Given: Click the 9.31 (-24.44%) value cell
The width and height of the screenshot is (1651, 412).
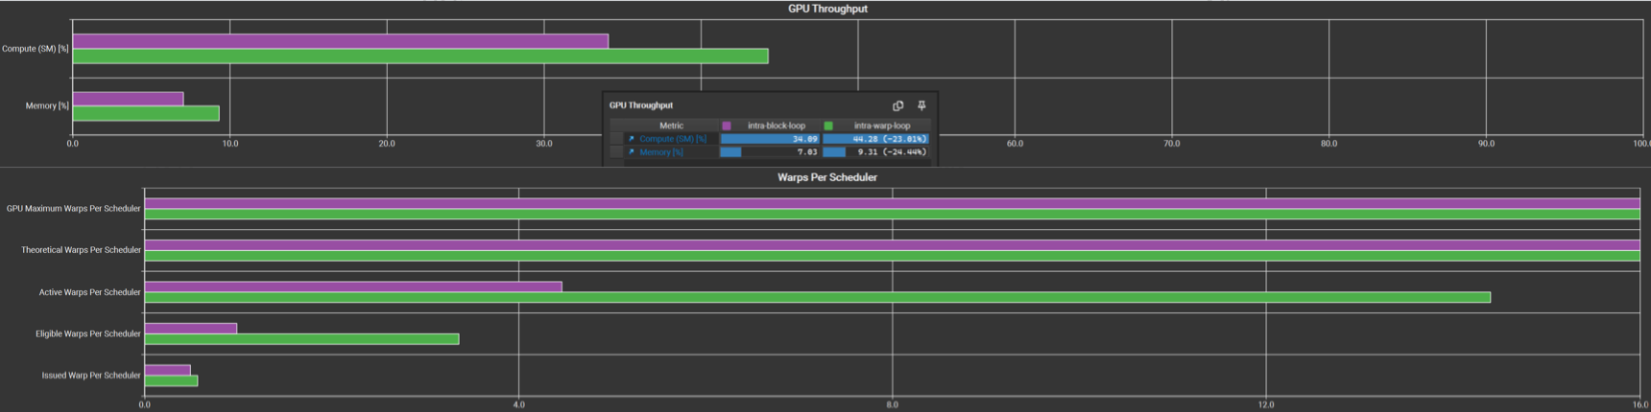Looking at the screenshot, I should pos(875,152).
